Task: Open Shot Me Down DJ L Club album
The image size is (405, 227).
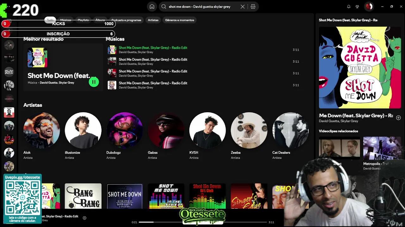Action: [208, 196]
